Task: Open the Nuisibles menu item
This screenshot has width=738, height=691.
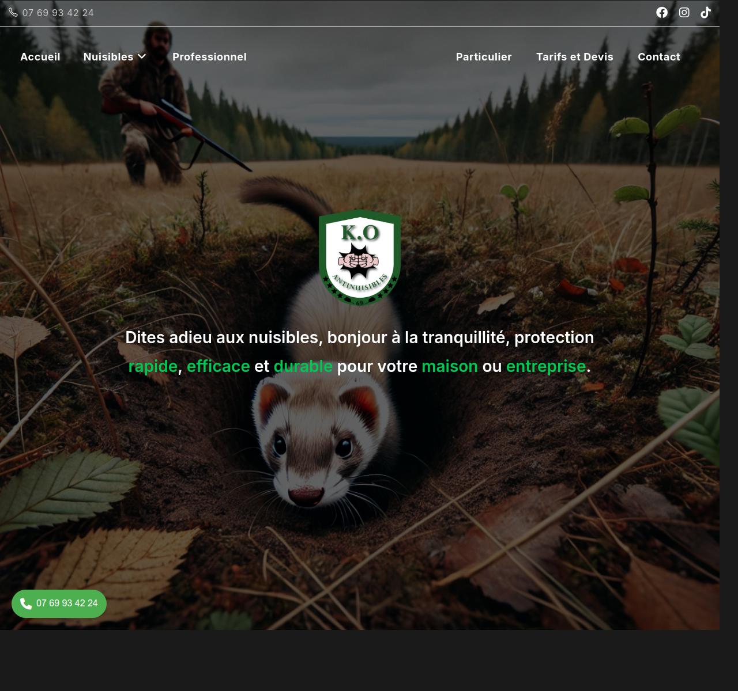Action: pyautogui.click(x=108, y=56)
